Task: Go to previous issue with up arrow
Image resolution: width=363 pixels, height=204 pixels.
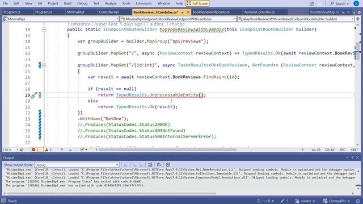Action: (62, 150)
